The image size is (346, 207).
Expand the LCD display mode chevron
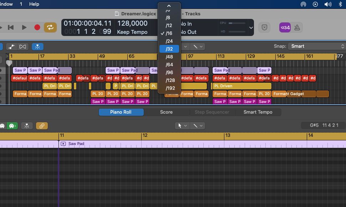251,28
